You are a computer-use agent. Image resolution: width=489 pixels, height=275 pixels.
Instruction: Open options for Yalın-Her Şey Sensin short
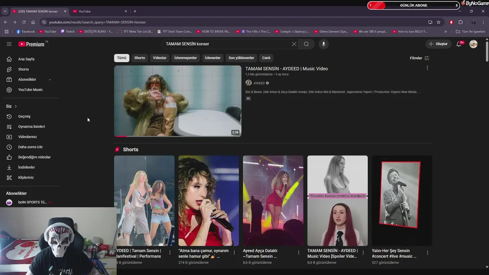pyautogui.click(x=427, y=252)
